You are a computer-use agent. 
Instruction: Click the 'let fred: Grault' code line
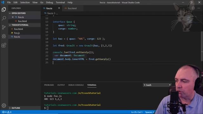pos(82,46)
